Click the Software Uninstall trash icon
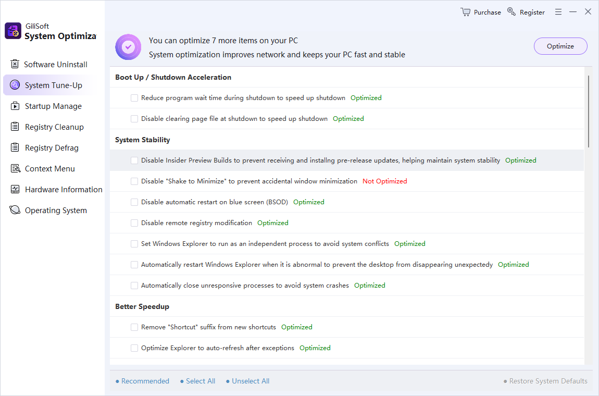 tap(15, 64)
